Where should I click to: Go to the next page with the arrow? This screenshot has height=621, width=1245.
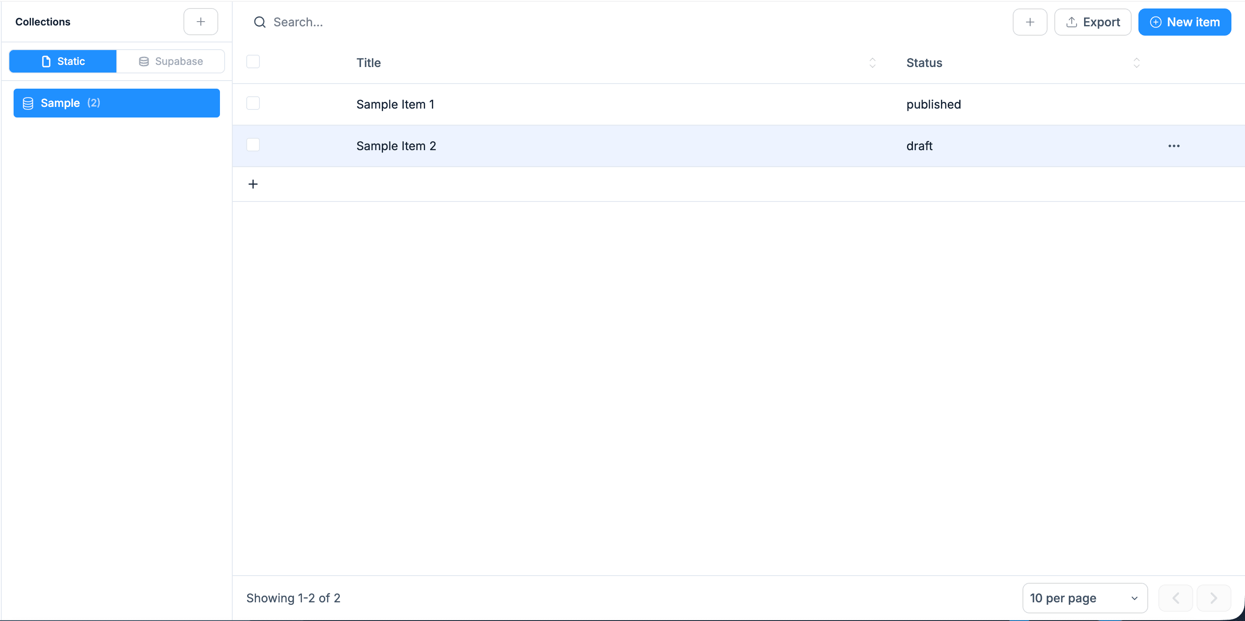1215,598
